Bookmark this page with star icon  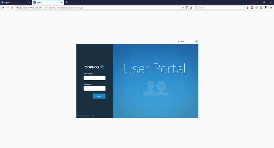point(191,8)
